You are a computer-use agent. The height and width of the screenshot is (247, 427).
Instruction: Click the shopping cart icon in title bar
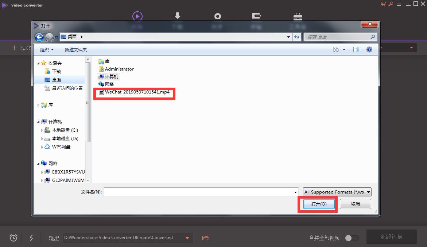[x=383, y=4]
